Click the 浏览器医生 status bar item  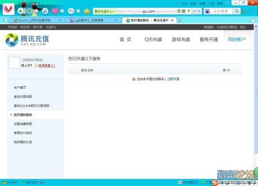click(188, 182)
